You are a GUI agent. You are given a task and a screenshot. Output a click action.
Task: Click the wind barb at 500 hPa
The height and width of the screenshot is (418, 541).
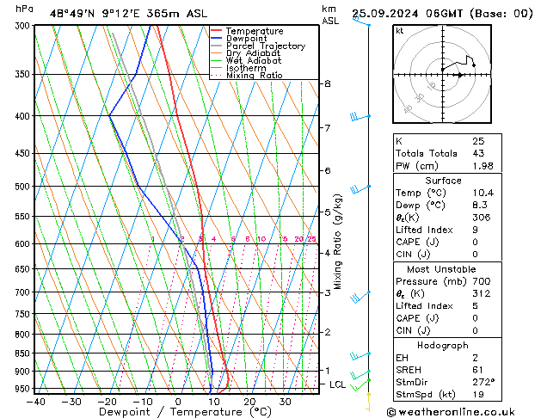[x=360, y=188]
